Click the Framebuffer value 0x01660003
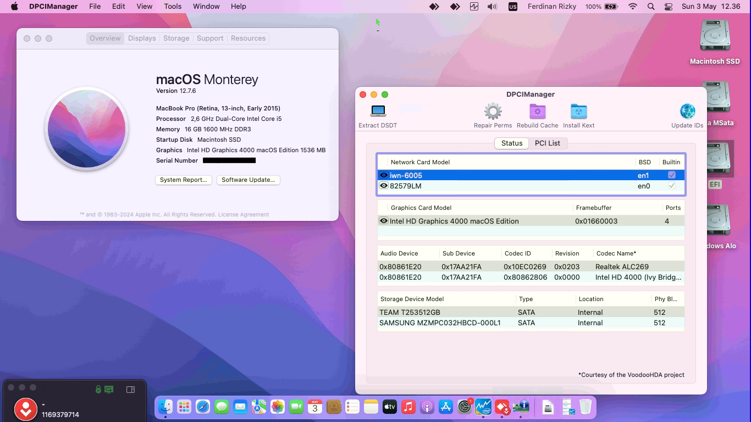751x422 pixels. (596, 221)
